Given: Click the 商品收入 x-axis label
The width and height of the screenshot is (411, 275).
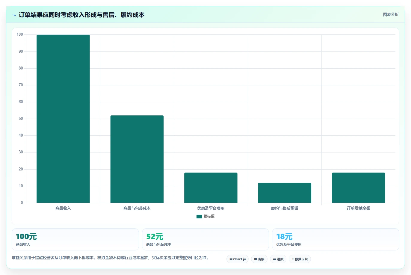Looking at the screenshot, I should [x=63, y=208].
